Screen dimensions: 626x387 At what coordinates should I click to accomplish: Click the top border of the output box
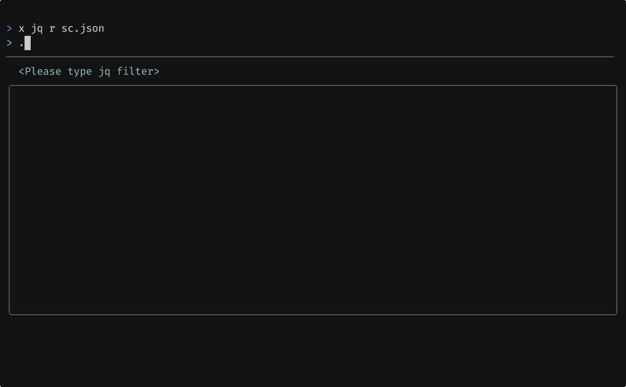coord(313,86)
